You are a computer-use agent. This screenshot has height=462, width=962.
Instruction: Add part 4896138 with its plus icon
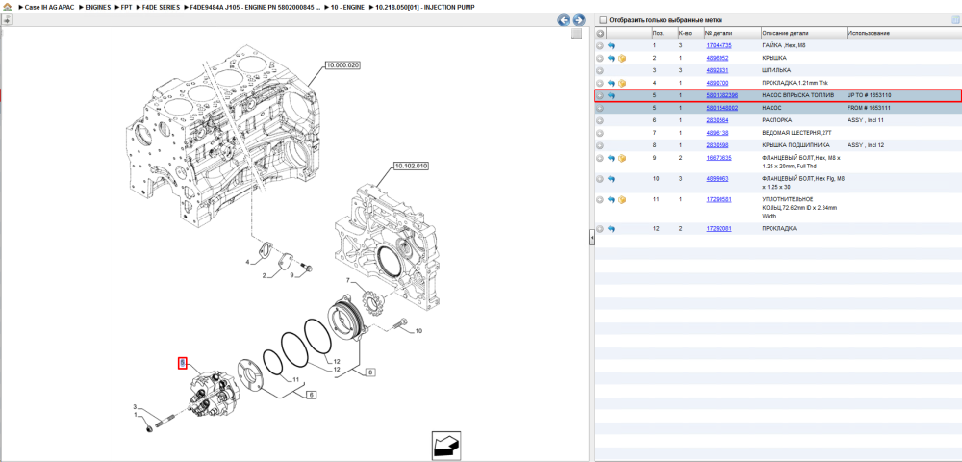600,133
